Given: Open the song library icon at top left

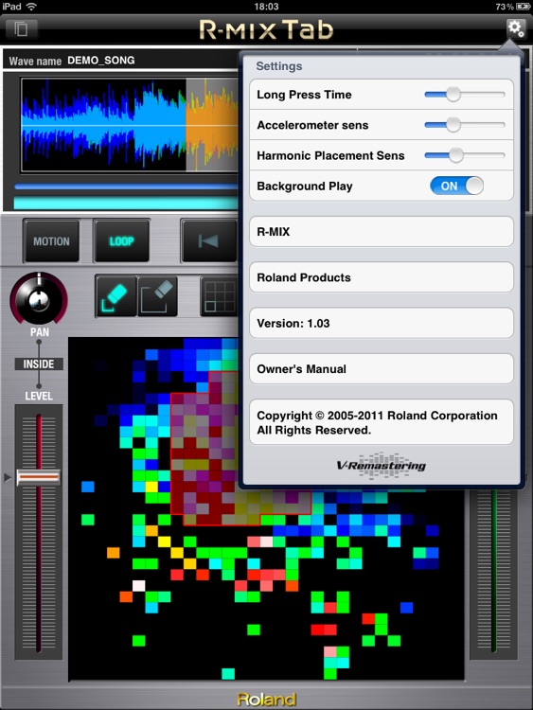Looking at the screenshot, I should pos(21,29).
